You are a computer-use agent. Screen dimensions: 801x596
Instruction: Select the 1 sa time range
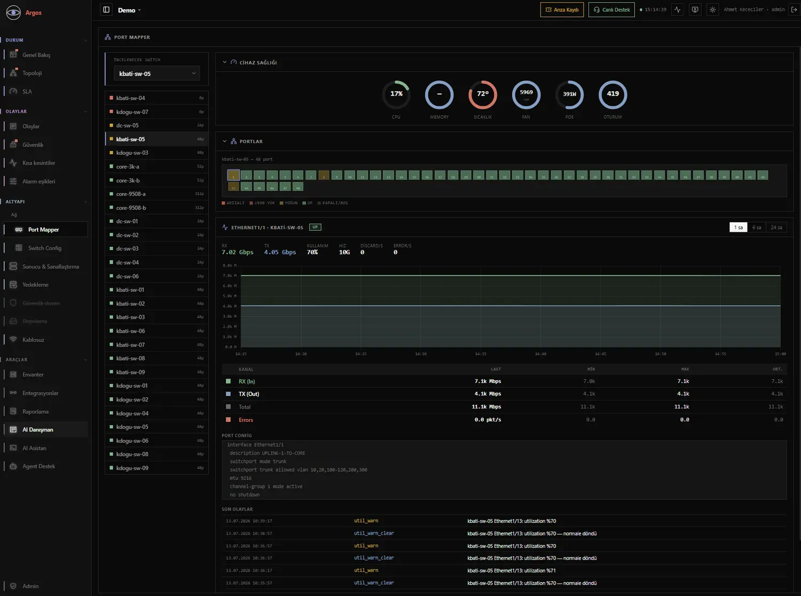(x=739, y=228)
